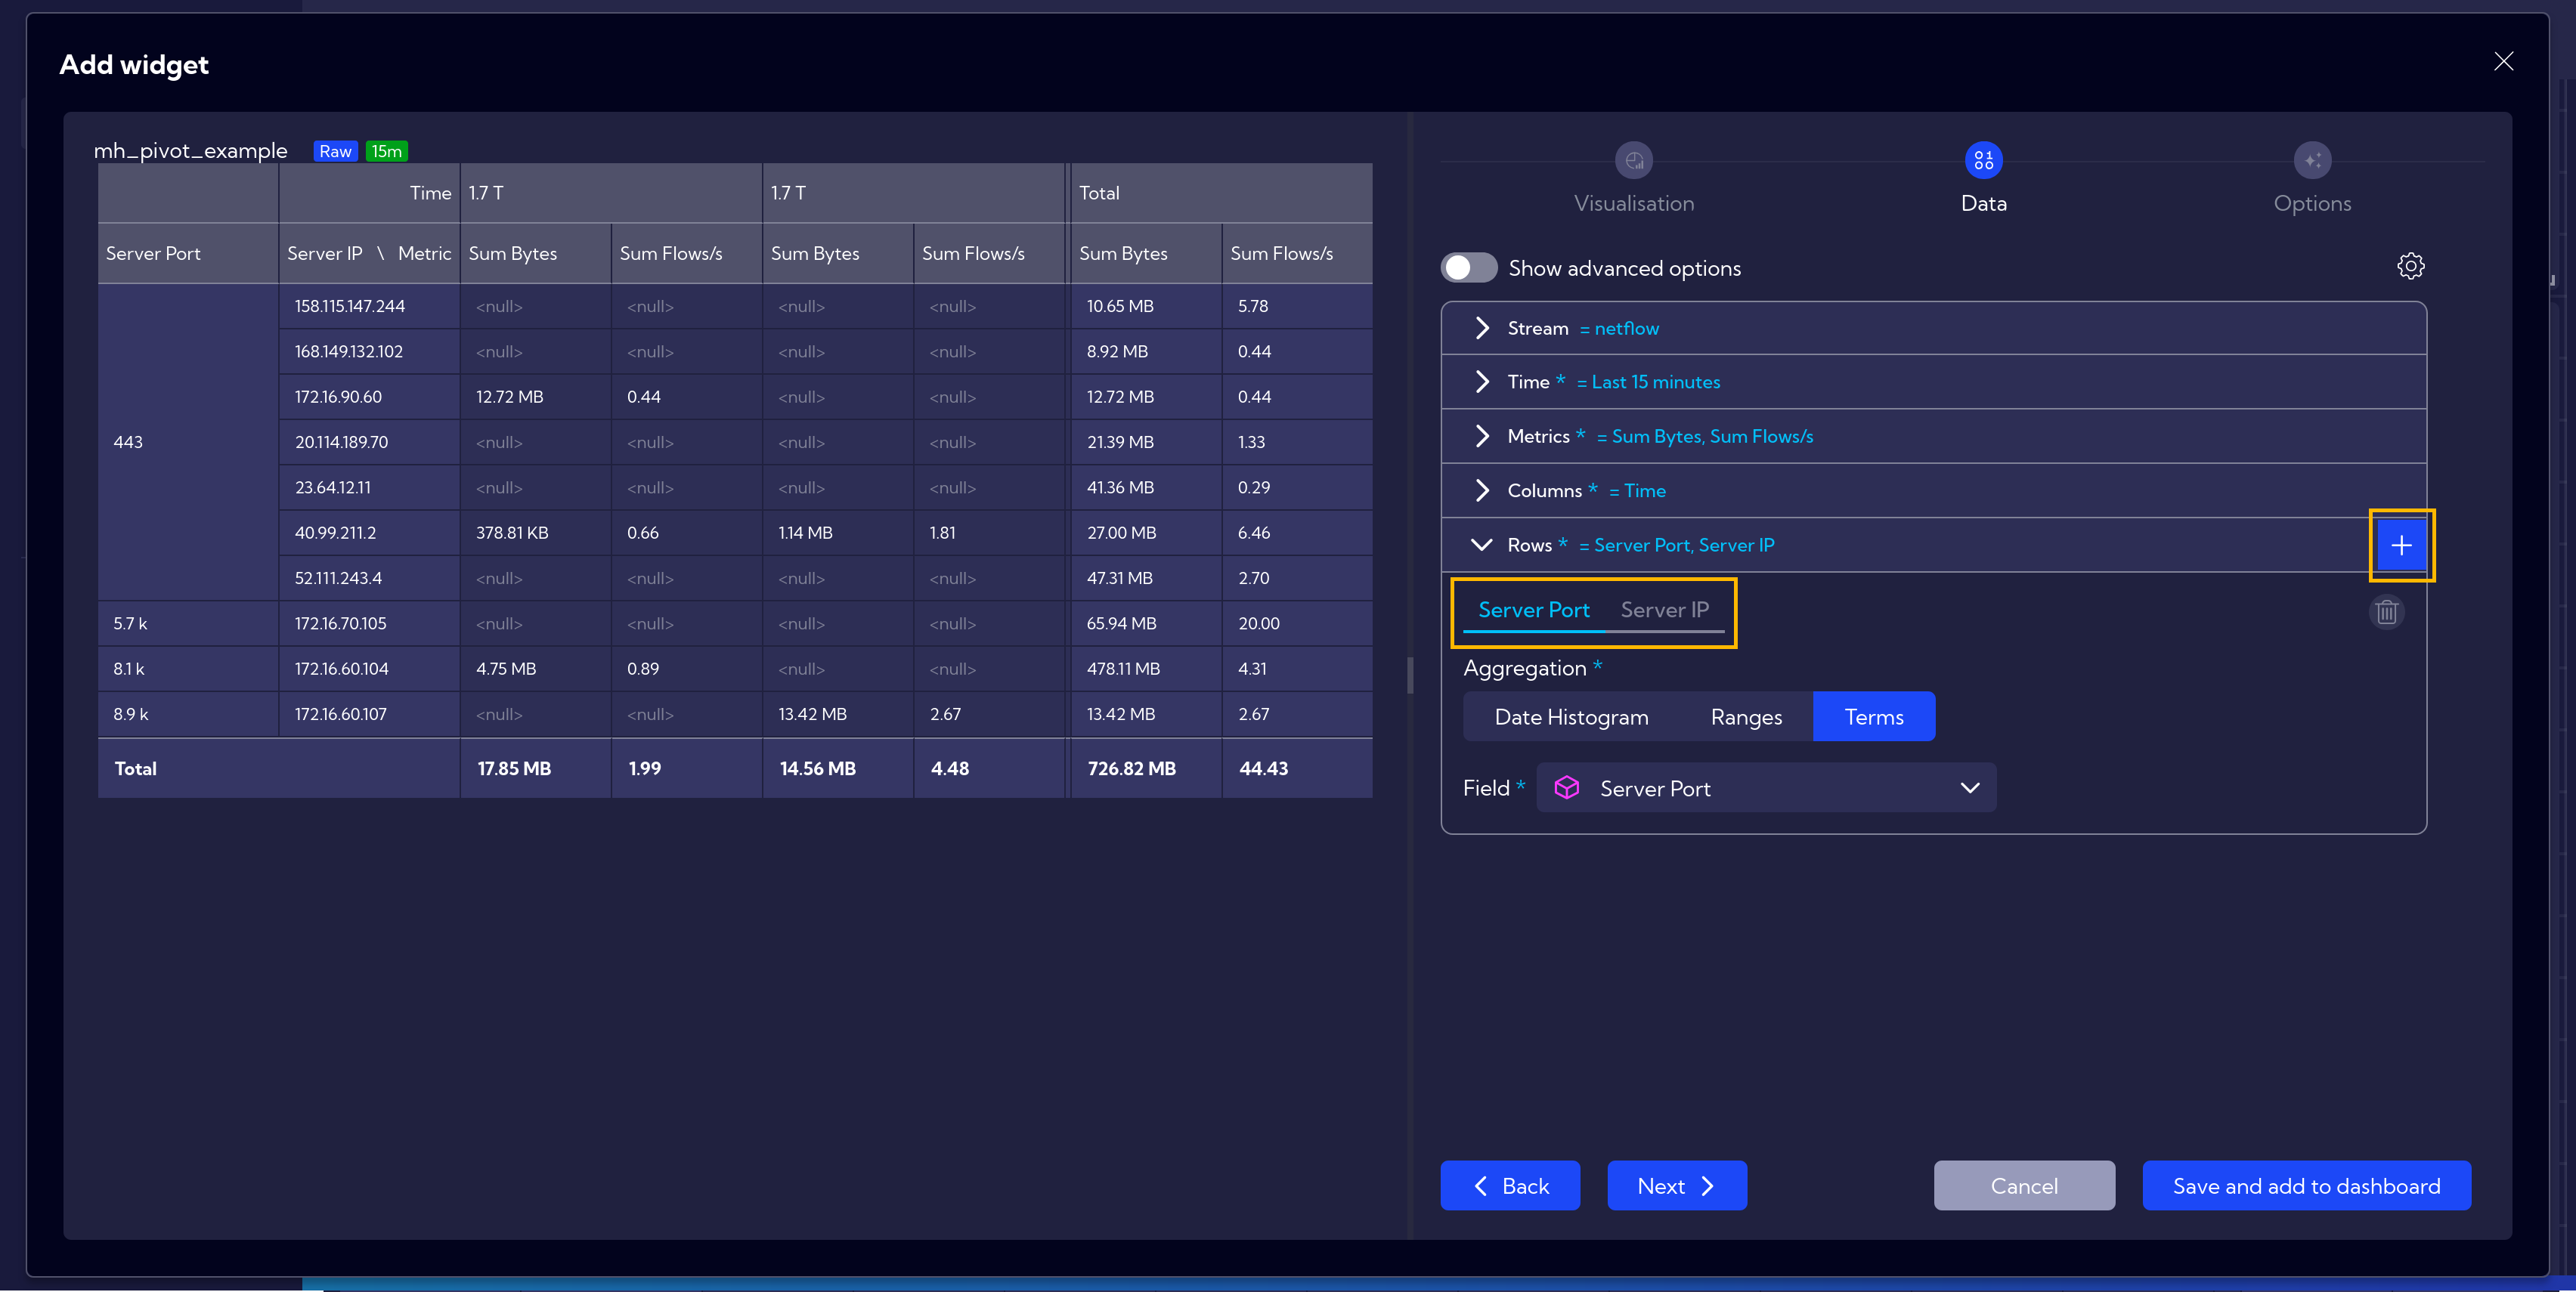Collapse the Rows section

coord(1481,545)
